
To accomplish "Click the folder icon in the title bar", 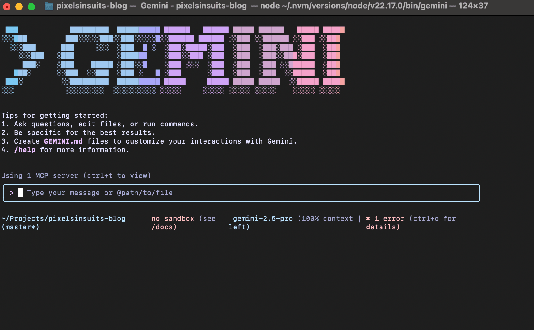I will 48,6.
